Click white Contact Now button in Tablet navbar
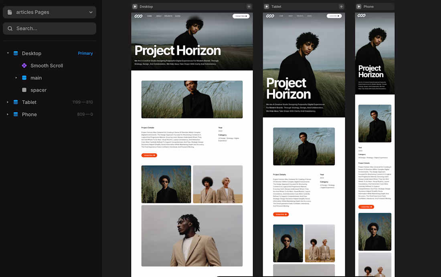441x277 pixels. click(334, 16)
